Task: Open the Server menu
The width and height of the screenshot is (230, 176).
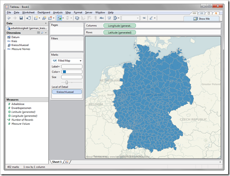Action: (89, 12)
